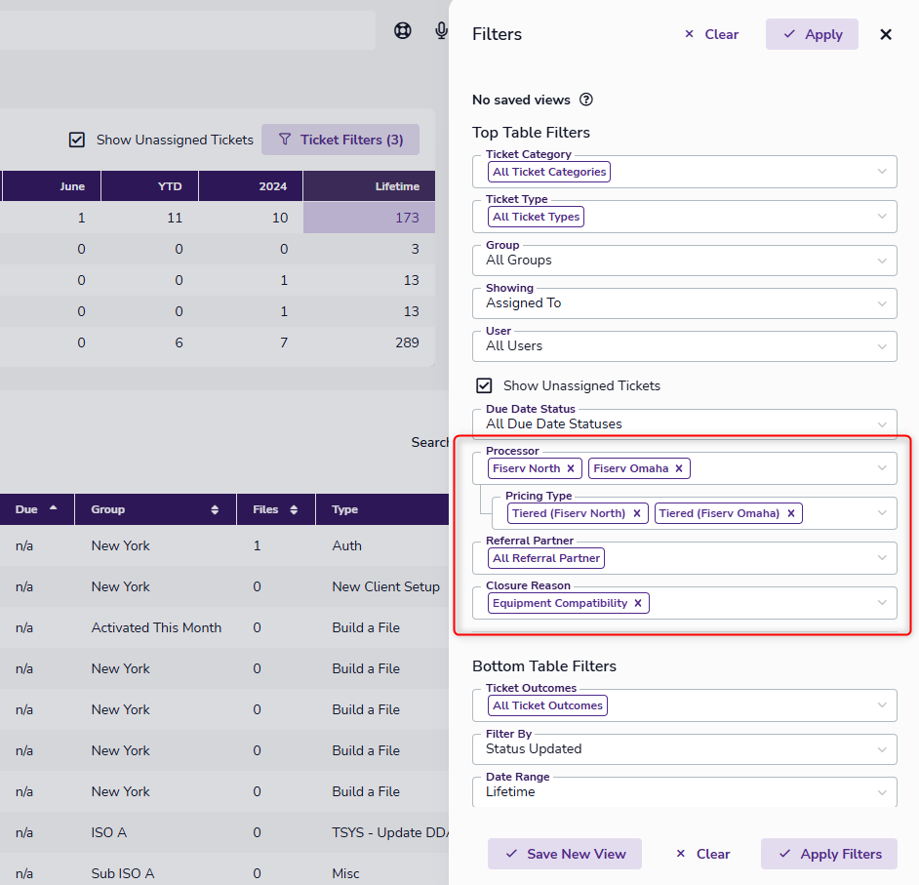Sort by Due column arrow
Screen dimensions: 919x885
coord(54,507)
